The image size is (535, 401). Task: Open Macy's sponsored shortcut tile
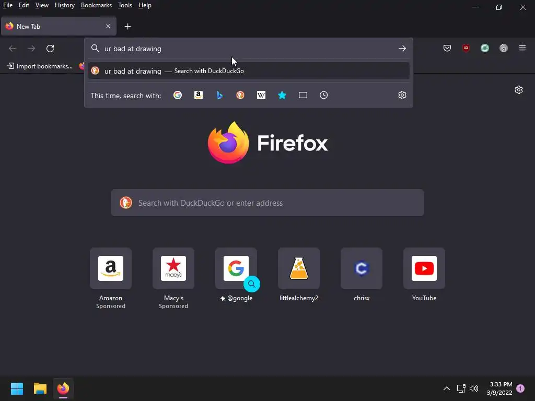tap(173, 268)
